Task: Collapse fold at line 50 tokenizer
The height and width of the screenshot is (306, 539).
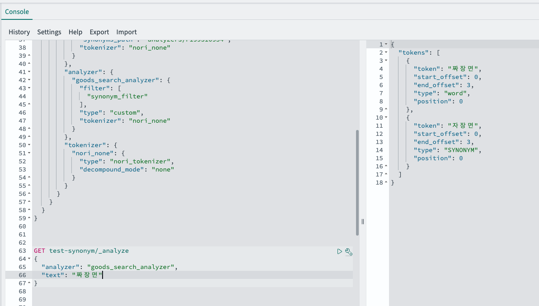Action: click(29, 145)
